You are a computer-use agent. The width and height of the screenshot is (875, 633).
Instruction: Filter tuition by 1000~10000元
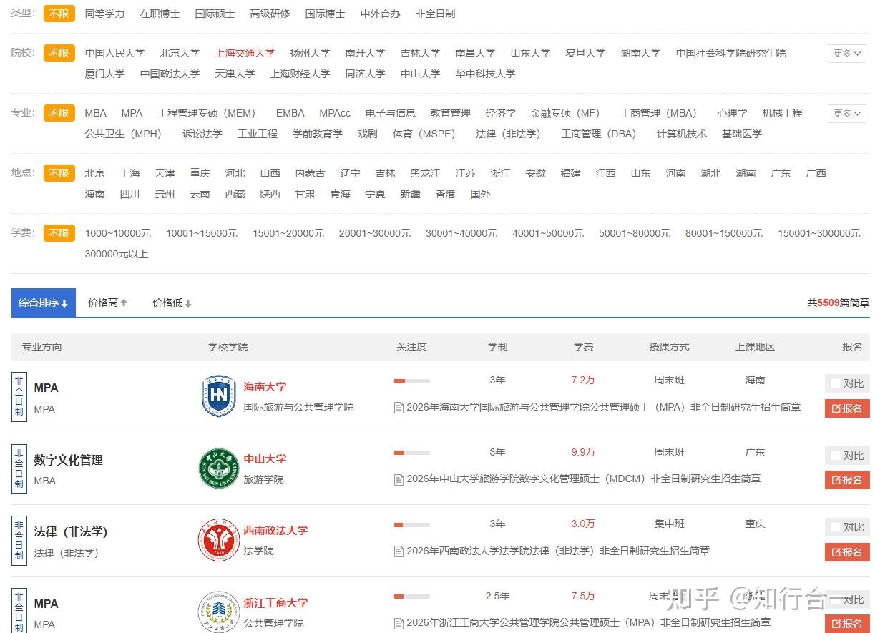click(118, 233)
